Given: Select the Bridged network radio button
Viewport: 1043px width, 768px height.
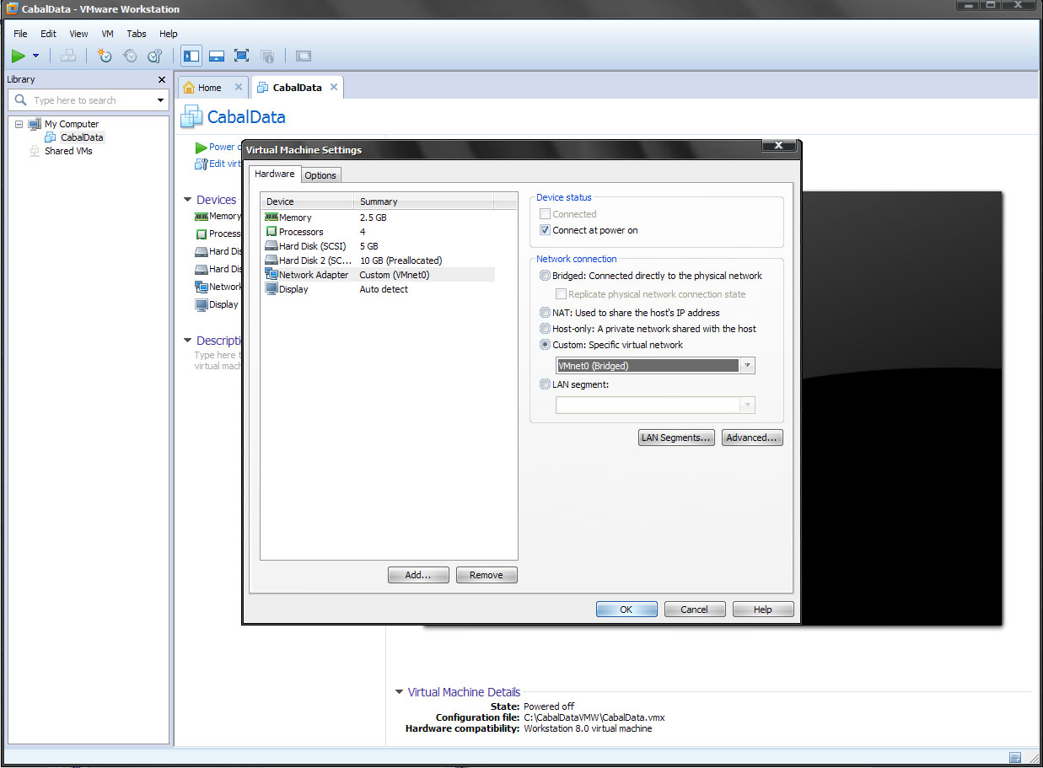Looking at the screenshot, I should [545, 276].
